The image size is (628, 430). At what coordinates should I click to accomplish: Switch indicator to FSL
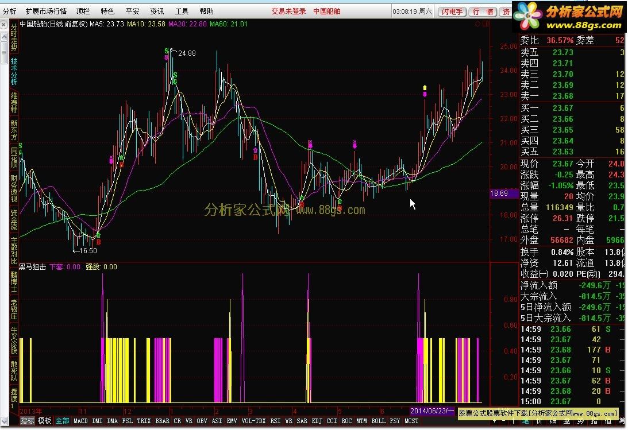coord(128,421)
